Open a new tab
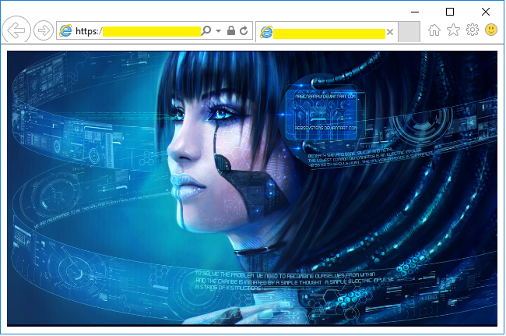506x336 pixels. [x=409, y=32]
